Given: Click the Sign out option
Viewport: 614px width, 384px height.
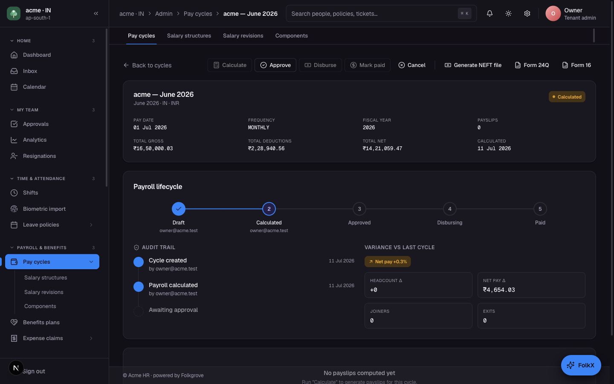Looking at the screenshot, I should [x=34, y=371].
